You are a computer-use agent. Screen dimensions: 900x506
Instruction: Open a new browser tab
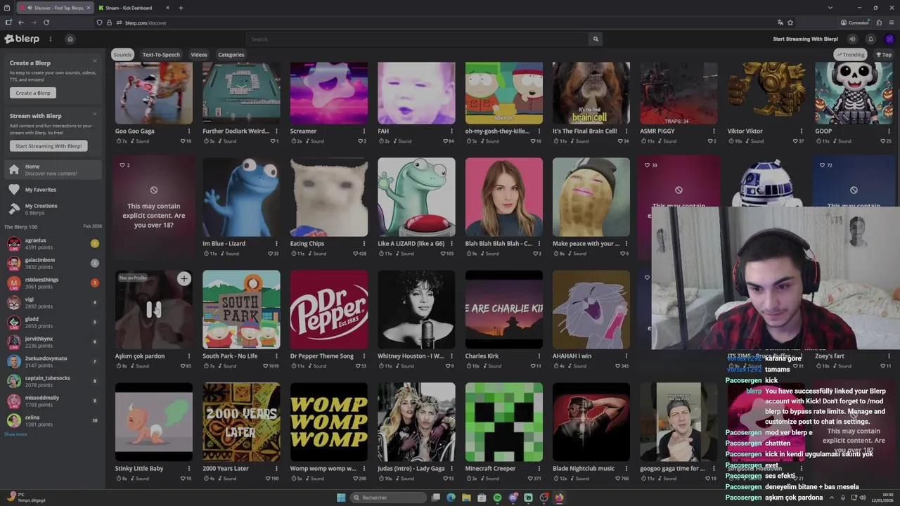(x=181, y=8)
